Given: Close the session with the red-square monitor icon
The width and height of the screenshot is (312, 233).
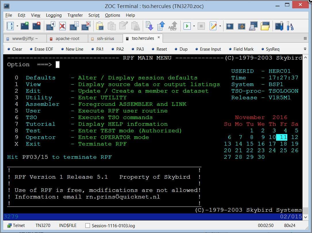Looking at the screenshot, I should click(36, 26).
